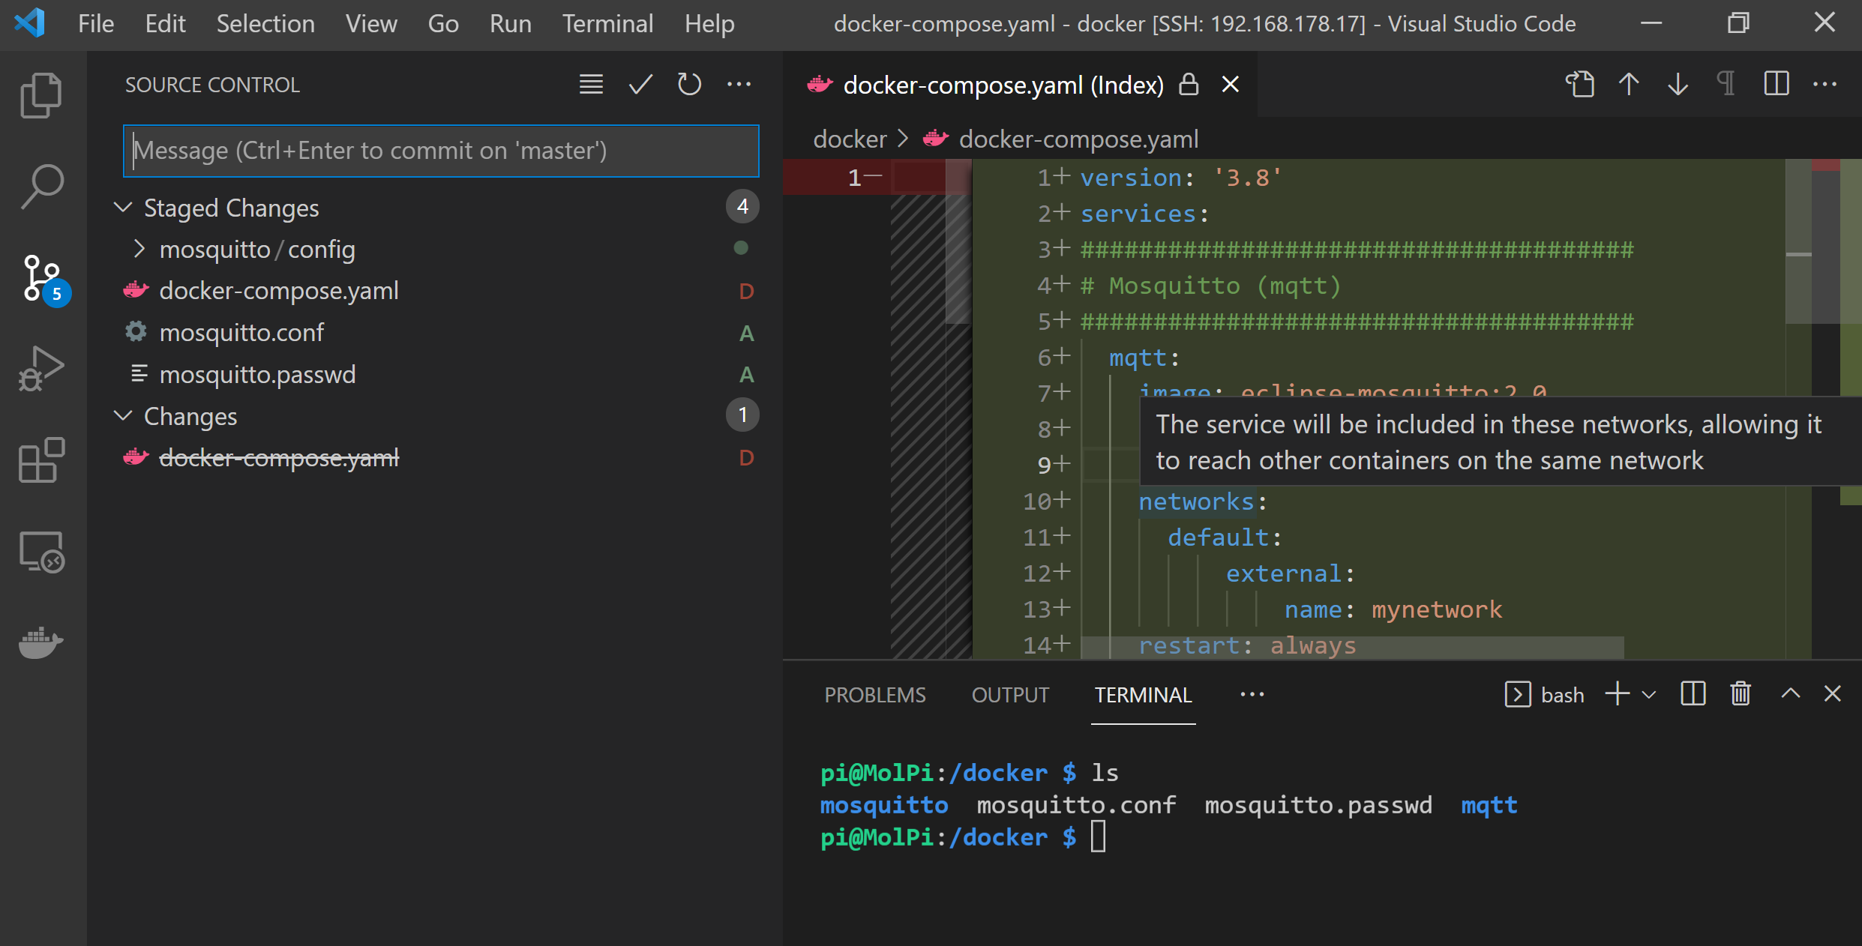Screen dimensions: 1862x946
Task: Collapse the Staged Changes section
Action: coord(123,208)
